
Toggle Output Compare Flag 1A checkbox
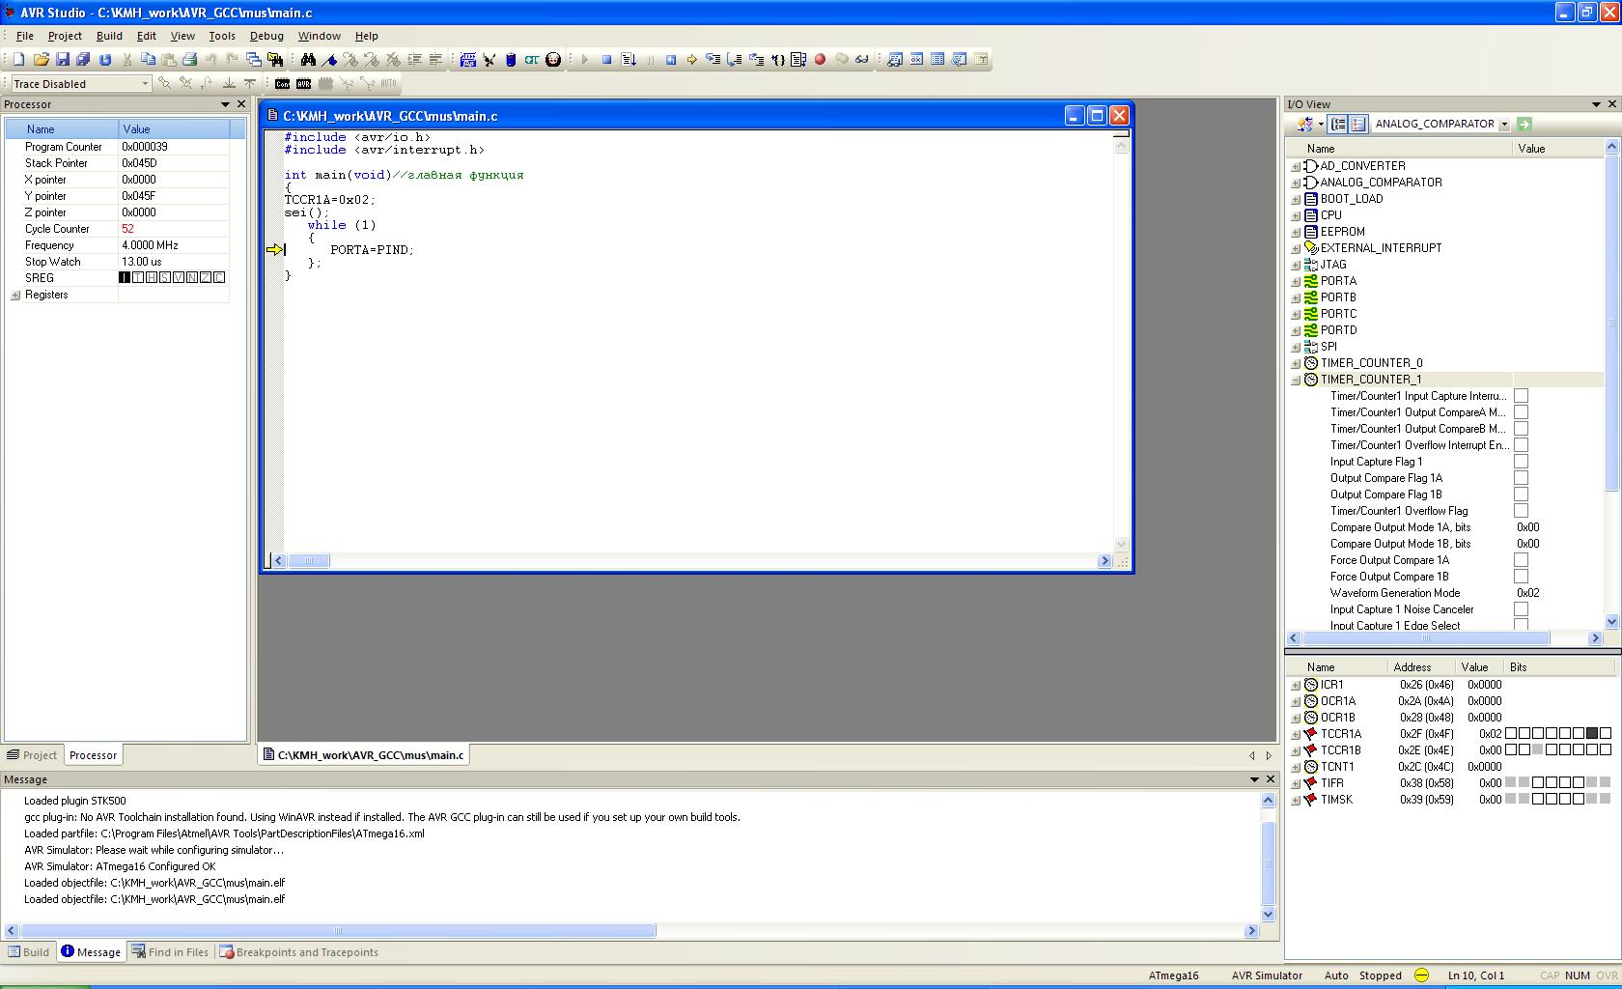click(x=1521, y=478)
